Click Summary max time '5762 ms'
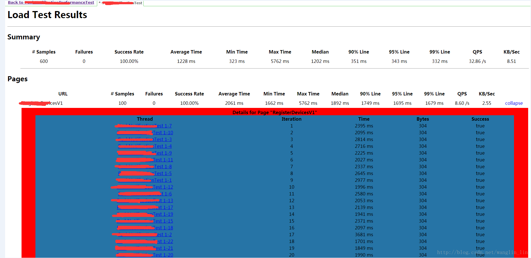The height and width of the screenshot is (258, 531). pos(280,61)
